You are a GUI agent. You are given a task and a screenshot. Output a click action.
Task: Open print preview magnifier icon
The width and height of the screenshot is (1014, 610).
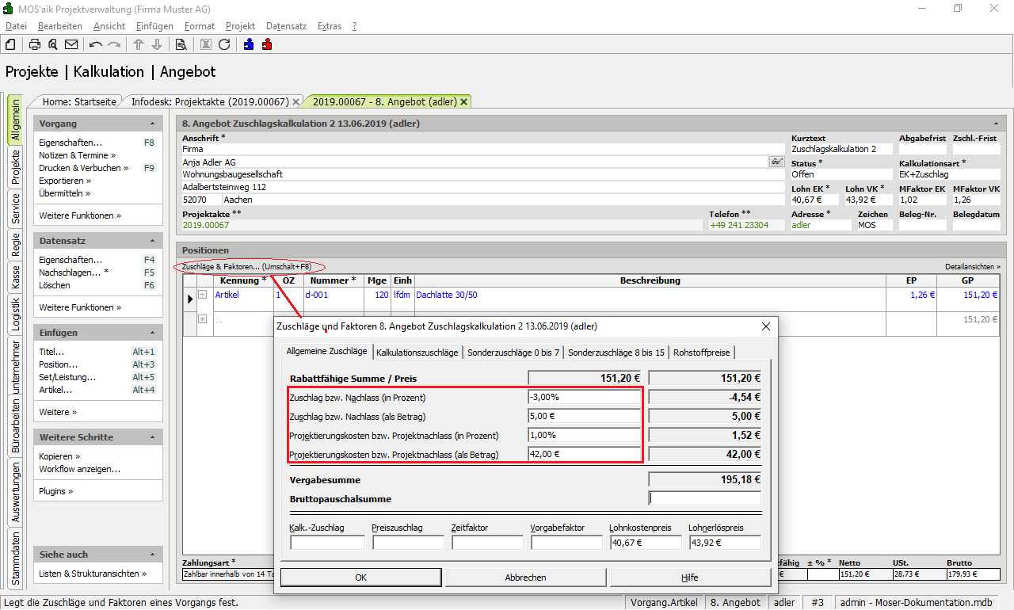[x=53, y=44]
